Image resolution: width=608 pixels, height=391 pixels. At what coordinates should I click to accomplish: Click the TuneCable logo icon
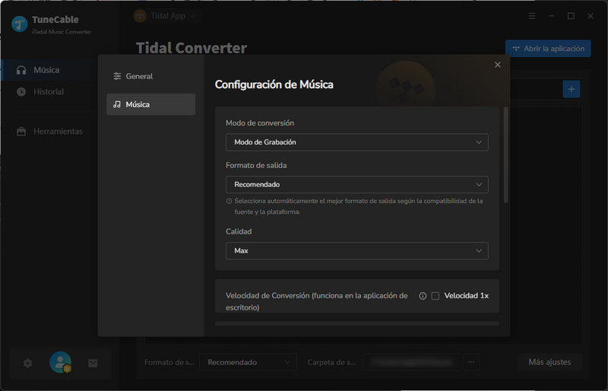tap(20, 24)
